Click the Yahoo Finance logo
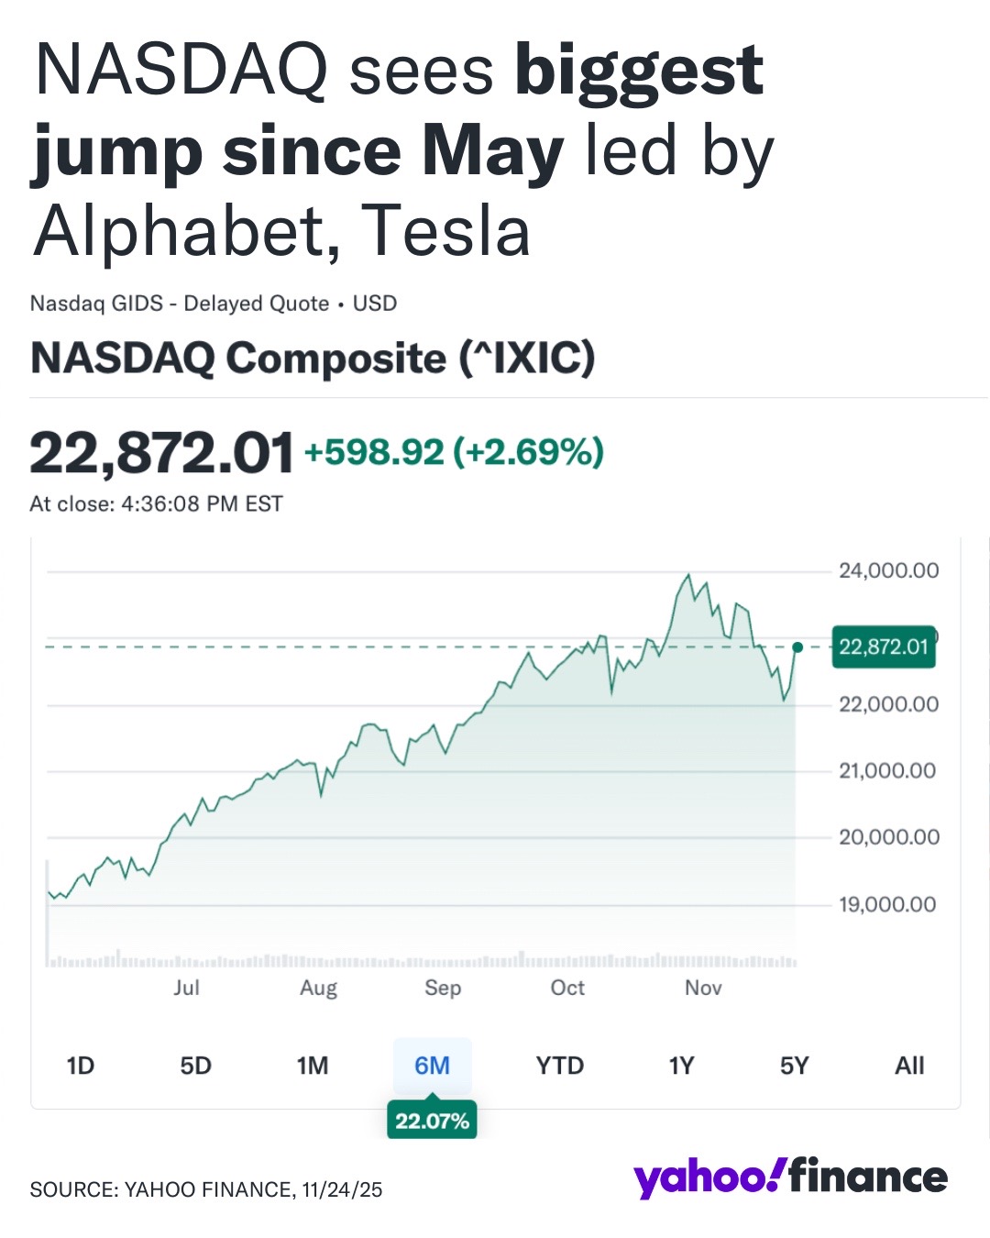The width and height of the screenshot is (990, 1238). tap(790, 1177)
